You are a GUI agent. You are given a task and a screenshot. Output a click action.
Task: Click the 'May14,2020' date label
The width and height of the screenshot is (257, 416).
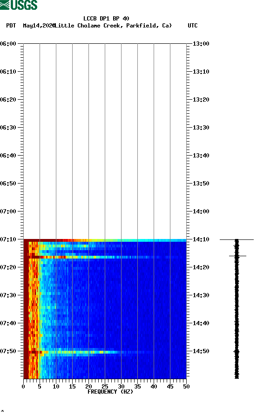pyautogui.click(x=39, y=26)
